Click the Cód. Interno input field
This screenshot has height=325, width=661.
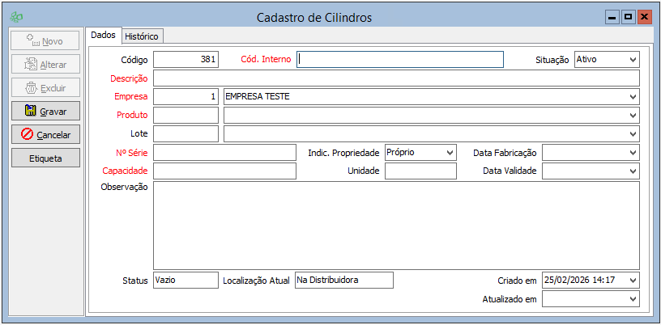tap(399, 59)
